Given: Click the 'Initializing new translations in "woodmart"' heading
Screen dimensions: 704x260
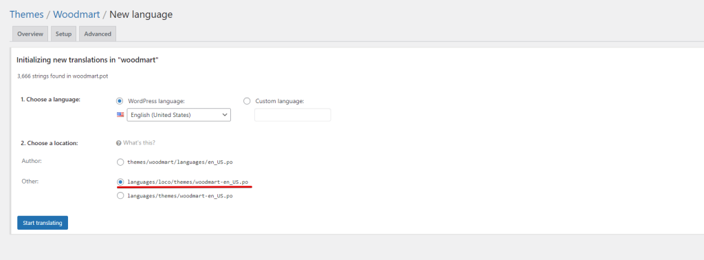Looking at the screenshot, I should click(x=87, y=59).
